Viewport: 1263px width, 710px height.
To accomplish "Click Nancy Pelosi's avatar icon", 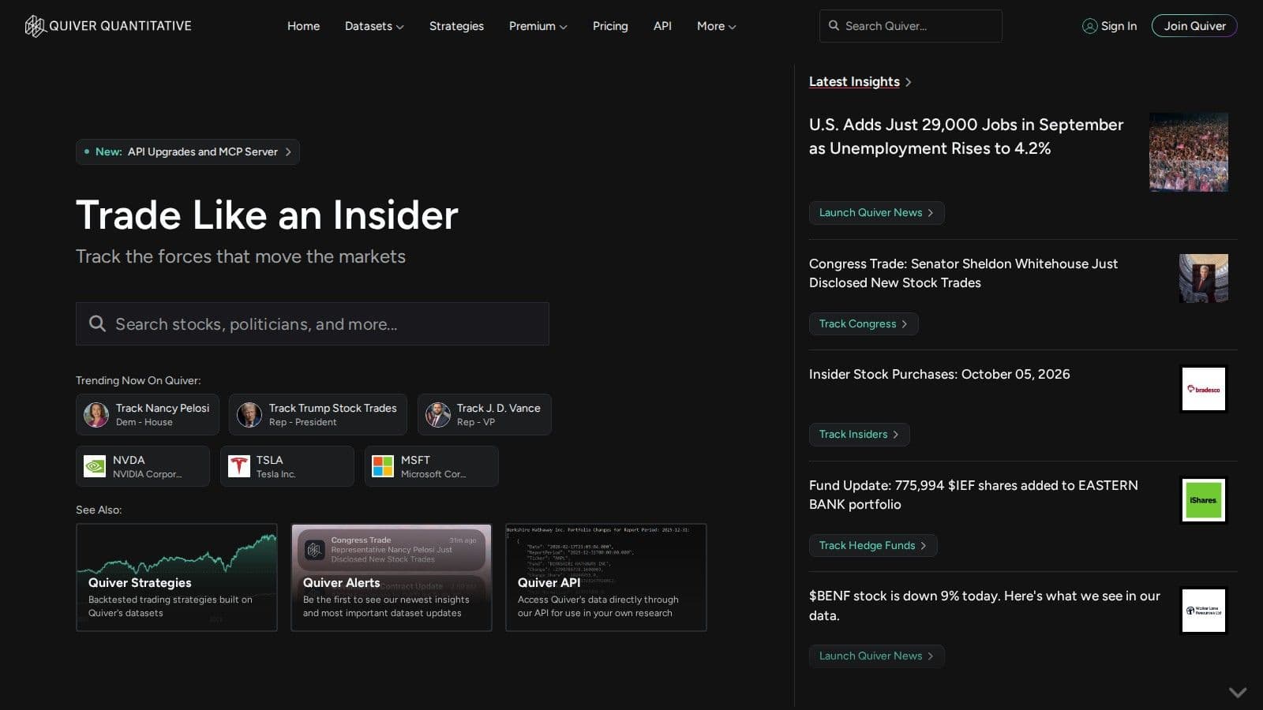I will [x=96, y=415].
